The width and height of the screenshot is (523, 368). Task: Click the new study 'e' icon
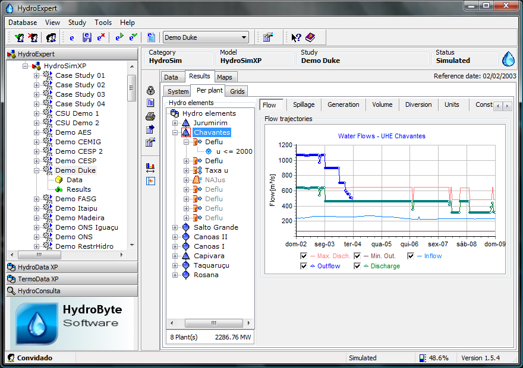tap(72, 37)
